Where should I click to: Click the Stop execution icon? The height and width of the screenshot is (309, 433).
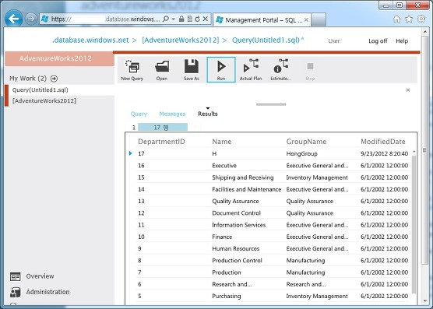pos(310,66)
